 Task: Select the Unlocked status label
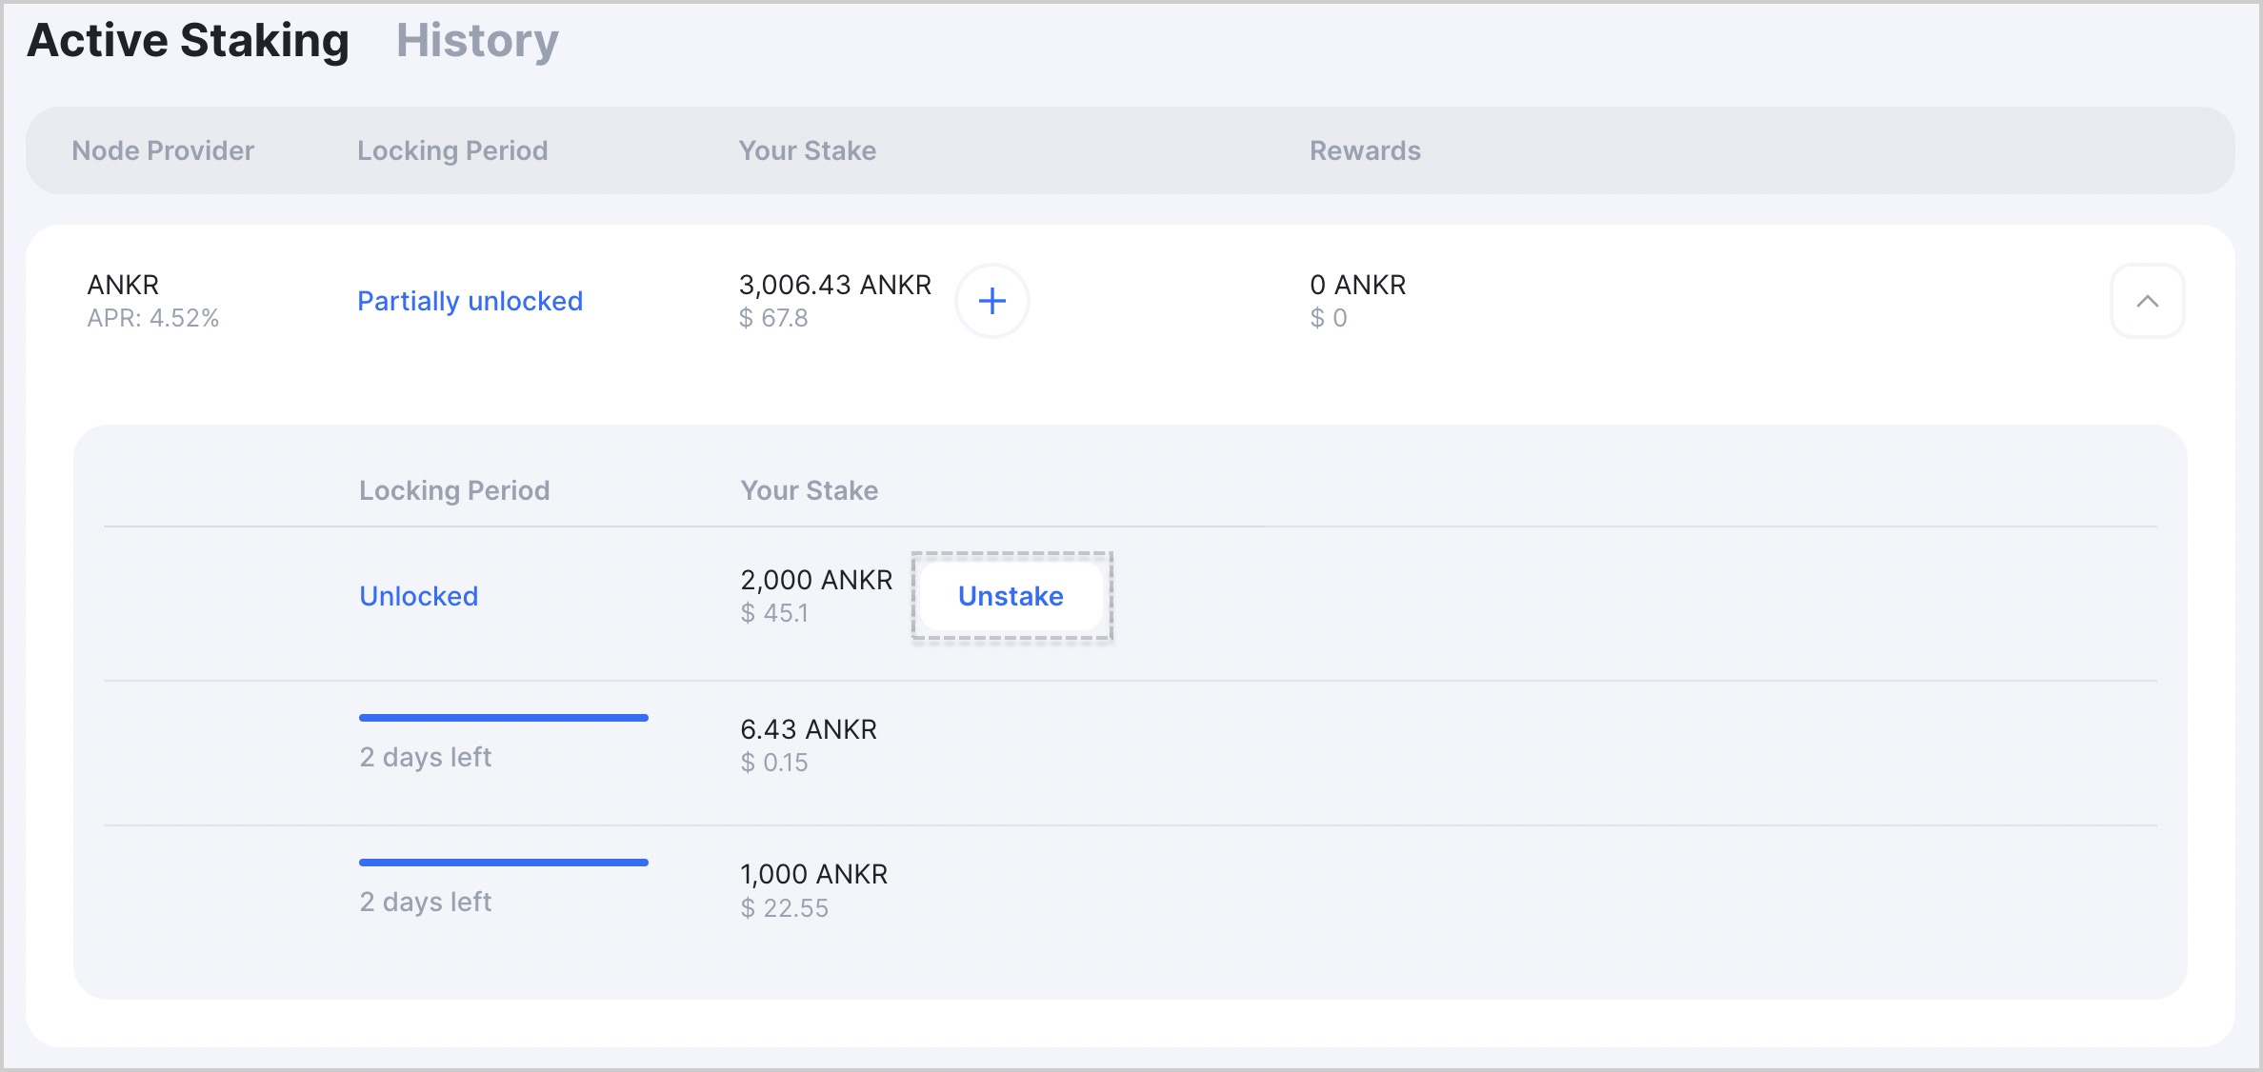(x=418, y=596)
